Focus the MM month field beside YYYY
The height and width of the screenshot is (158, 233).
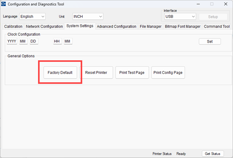[x=23, y=41]
